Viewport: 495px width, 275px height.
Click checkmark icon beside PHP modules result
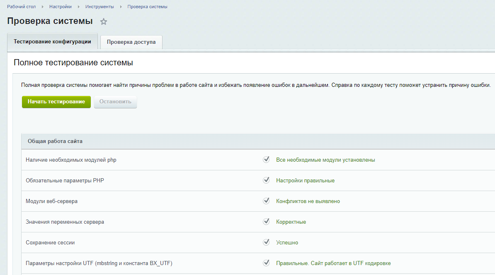[x=266, y=160]
